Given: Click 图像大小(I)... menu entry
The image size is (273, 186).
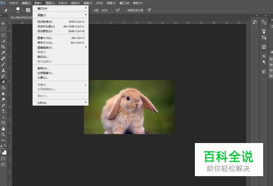Looking at the screenshot, I should pos(45,38).
